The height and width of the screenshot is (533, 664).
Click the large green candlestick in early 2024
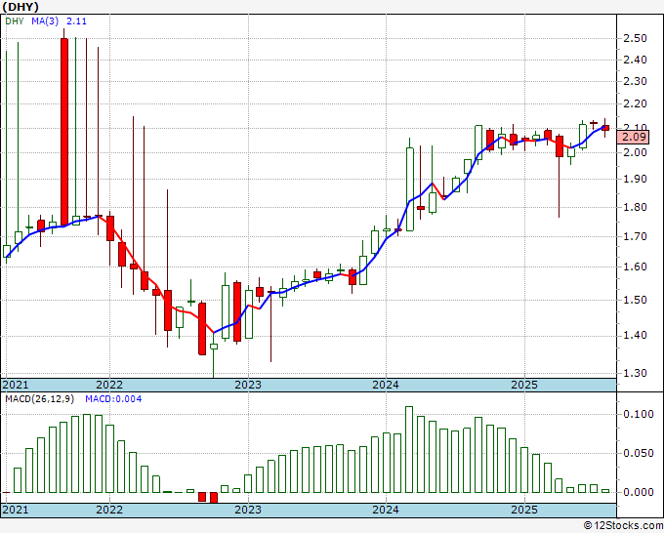[410, 188]
